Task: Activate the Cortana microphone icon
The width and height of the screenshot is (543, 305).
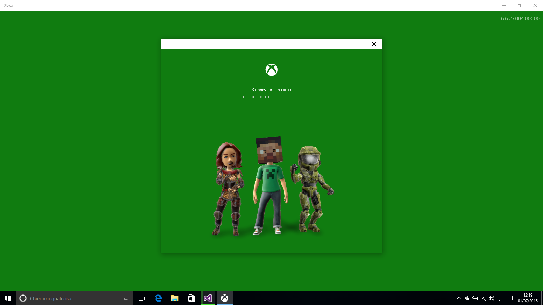Action: (126, 298)
